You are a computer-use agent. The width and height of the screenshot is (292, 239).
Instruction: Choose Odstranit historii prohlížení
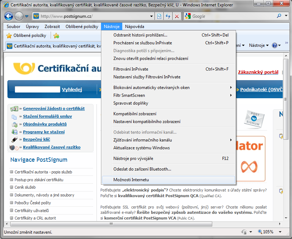[169, 35]
